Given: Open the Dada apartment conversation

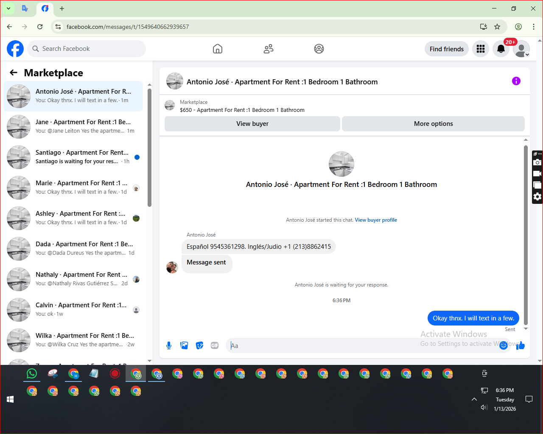Looking at the screenshot, I should [x=73, y=249].
